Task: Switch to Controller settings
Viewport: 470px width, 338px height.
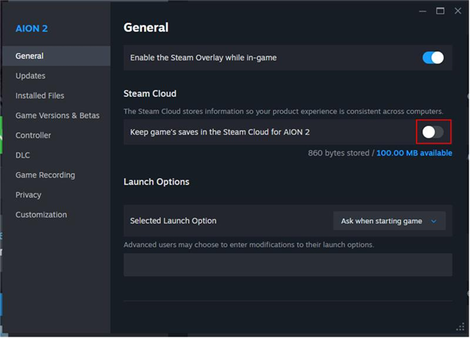Action: [33, 136]
